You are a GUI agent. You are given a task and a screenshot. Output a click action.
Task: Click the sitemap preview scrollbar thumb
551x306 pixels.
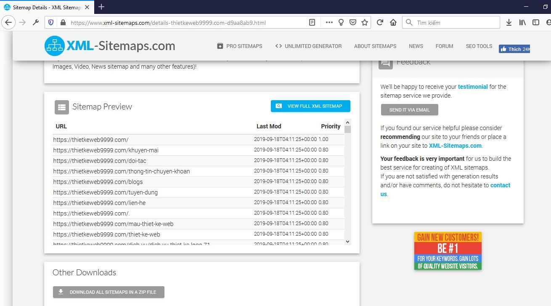click(347, 129)
